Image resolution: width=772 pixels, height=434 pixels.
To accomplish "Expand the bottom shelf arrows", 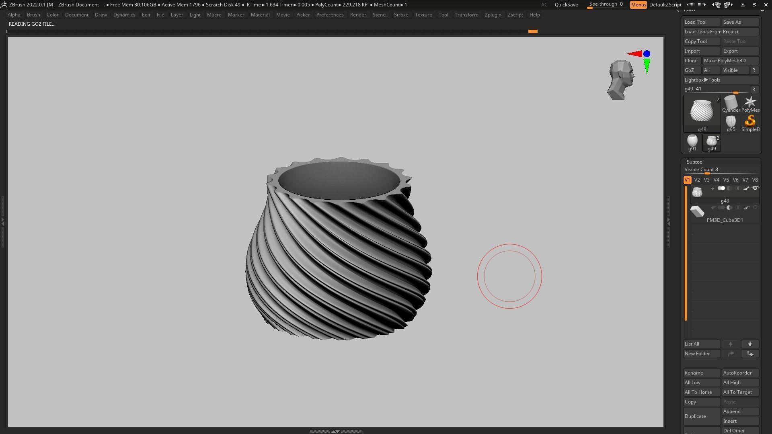I will click(335, 431).
